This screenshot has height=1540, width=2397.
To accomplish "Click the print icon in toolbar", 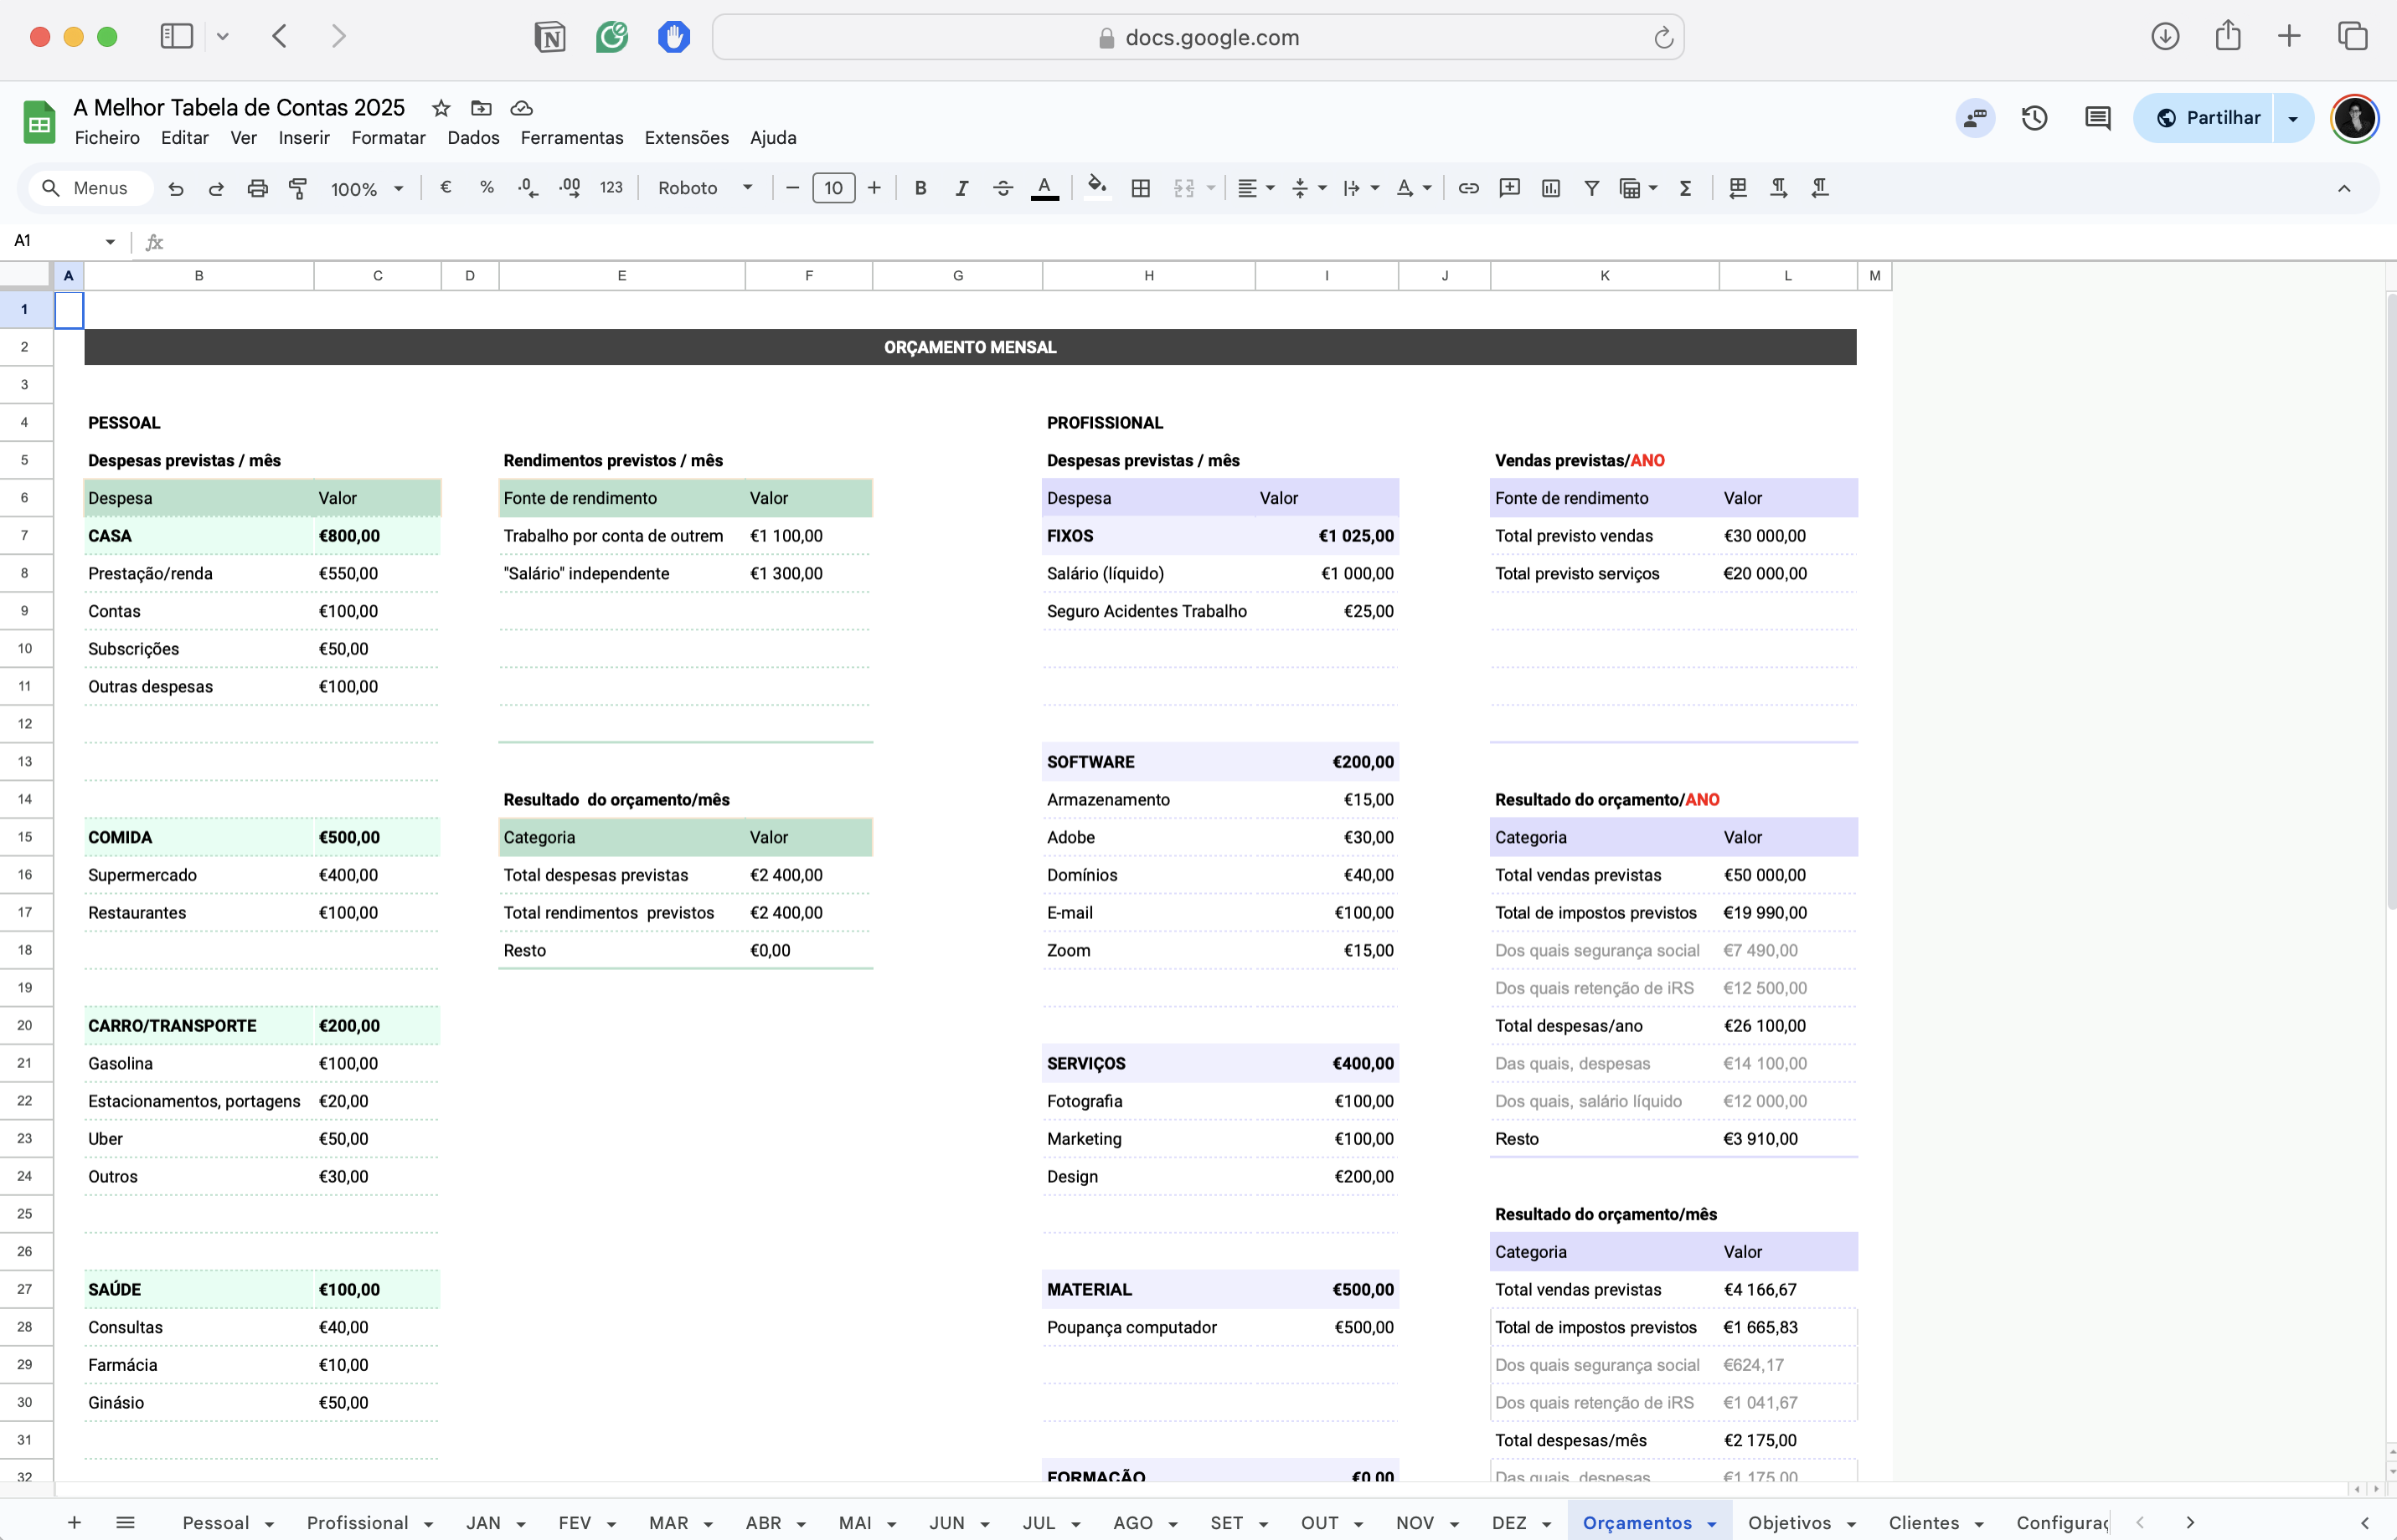I will pyautogui.click(x=257, y=188).
